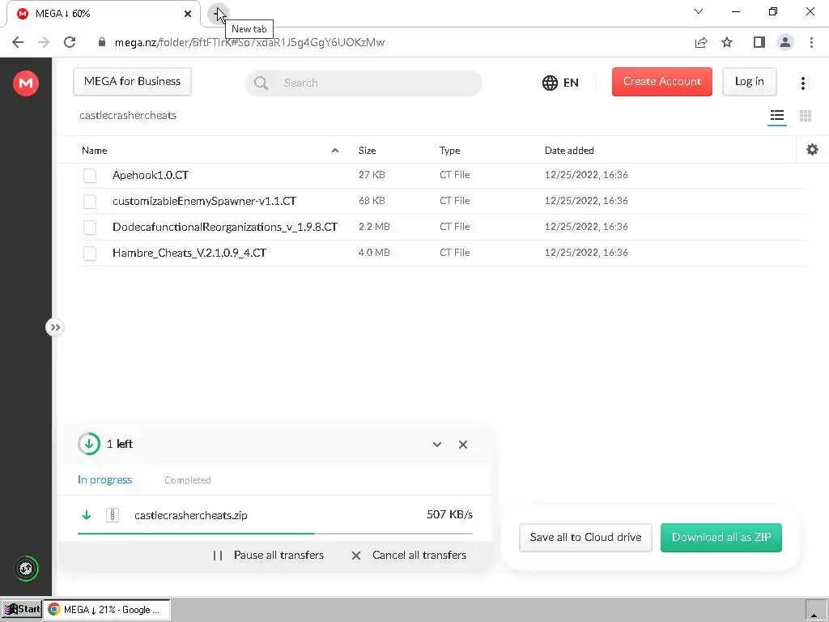Screen dimensions: 829x622
Task: Share this page via address bar icon
Action: pyautogui.click(x=701, y=42)
